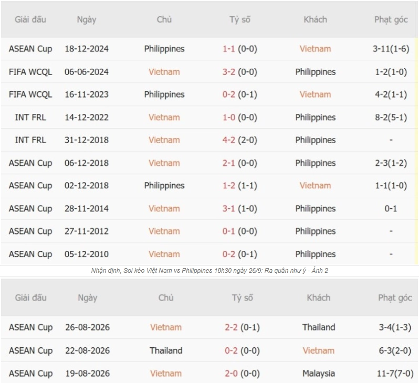Click the 19-08-2026 date cell
Image resolution: width=419 pixels, height=383 pixels.
click(x=87, y=374)
